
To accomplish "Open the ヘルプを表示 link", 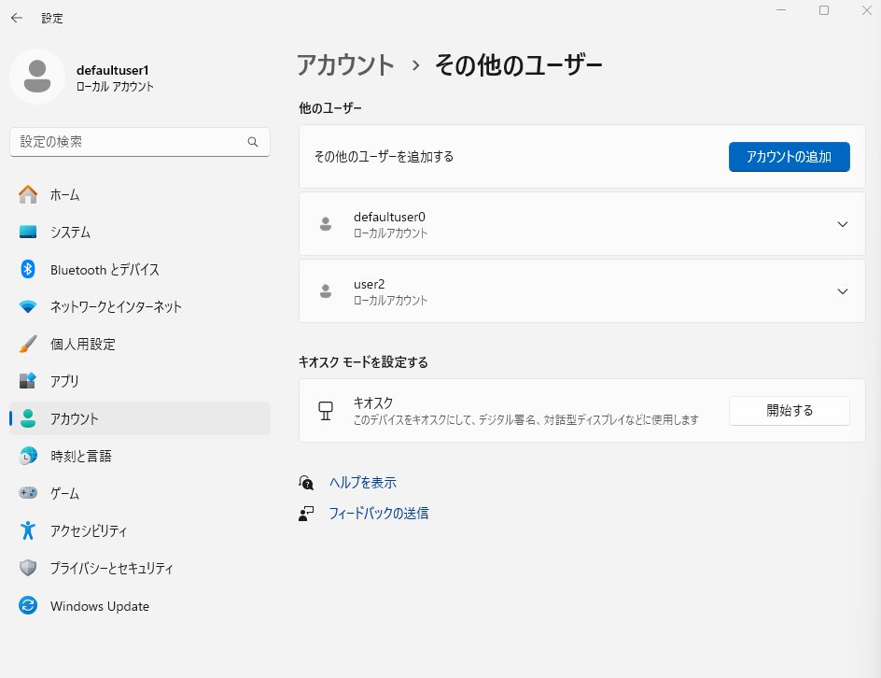I will click(362, 483).
